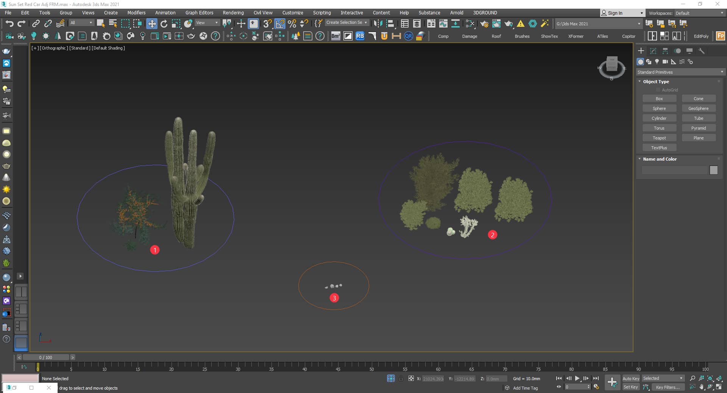727x393 pixels.
Task: Open the Standard Primitives dropdown
Action: click(x=680, y=72)
